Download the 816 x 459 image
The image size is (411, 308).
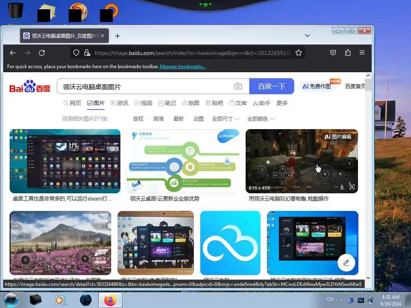[342, 187]
